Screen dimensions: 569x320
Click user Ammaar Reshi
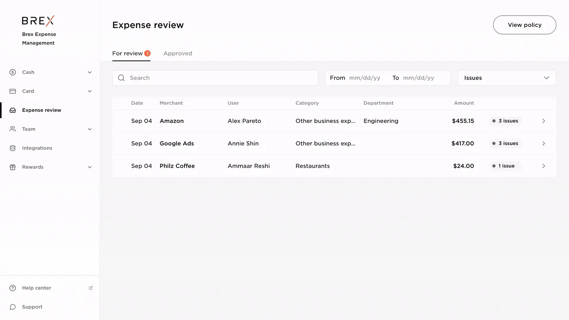pyautogui.click(x=248, y=166)
